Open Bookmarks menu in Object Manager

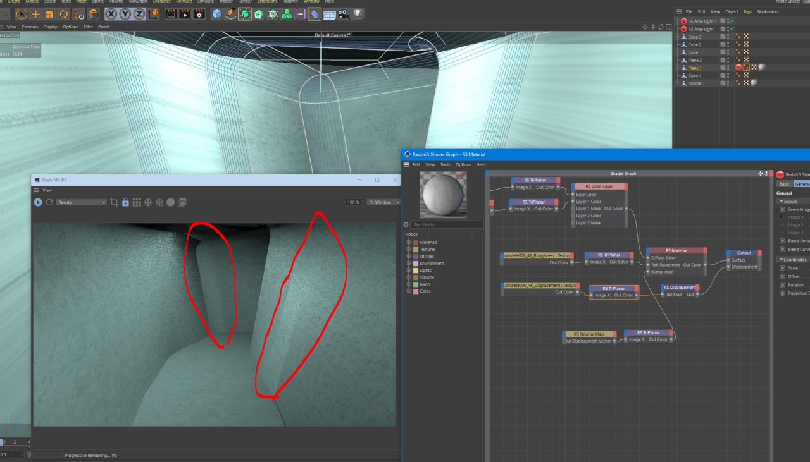click(768, 11)
